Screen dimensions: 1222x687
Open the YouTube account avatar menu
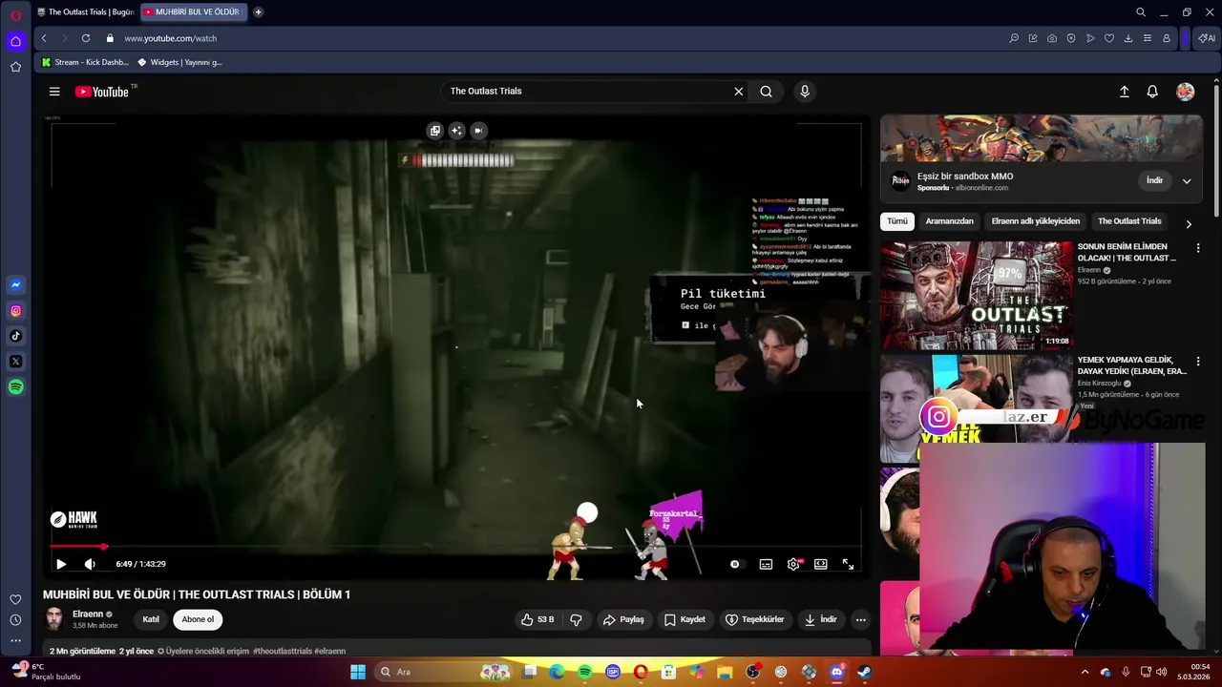1185,92
